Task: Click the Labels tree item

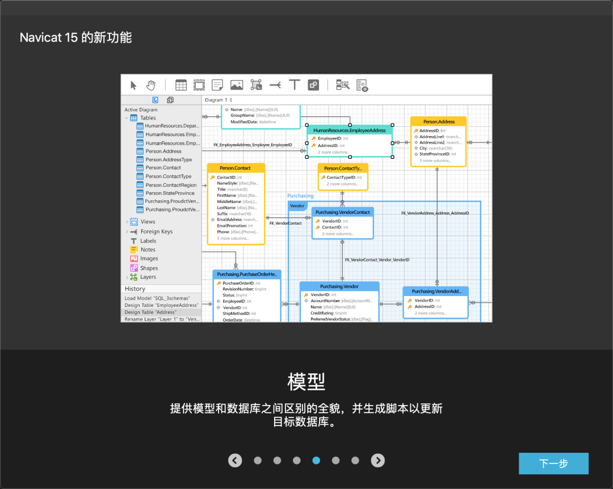Action: point(148,241)
